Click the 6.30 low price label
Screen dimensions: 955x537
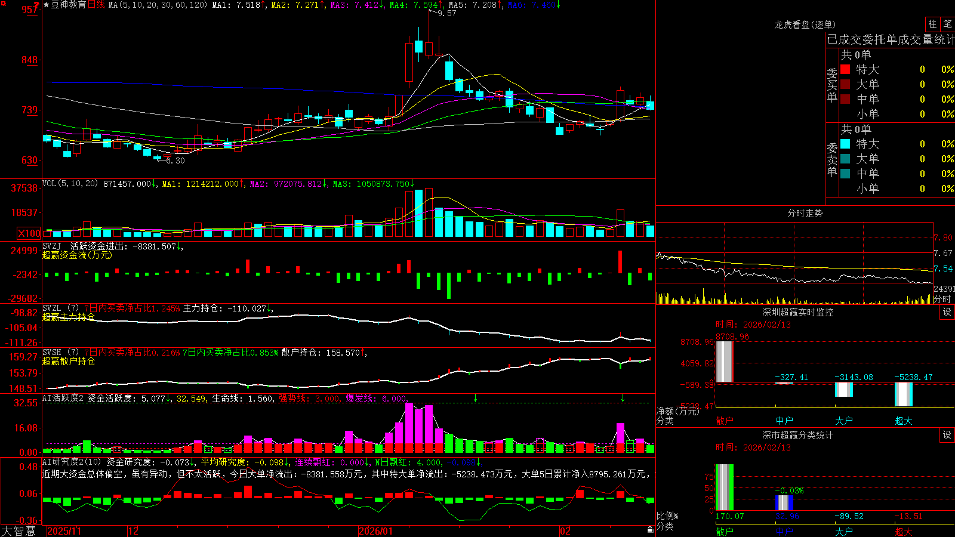point(175,161)
